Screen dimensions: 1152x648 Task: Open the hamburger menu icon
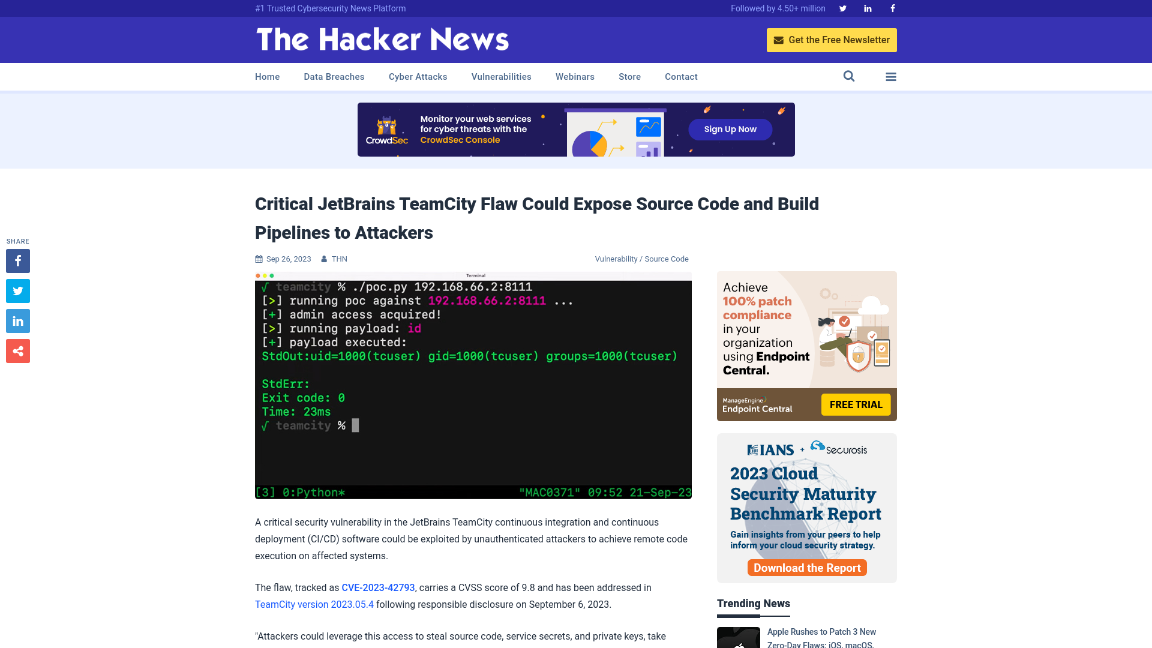(891, 77)
